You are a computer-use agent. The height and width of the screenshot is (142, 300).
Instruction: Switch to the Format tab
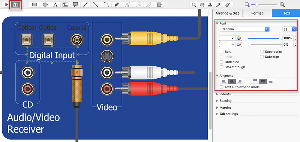[257, 13]
